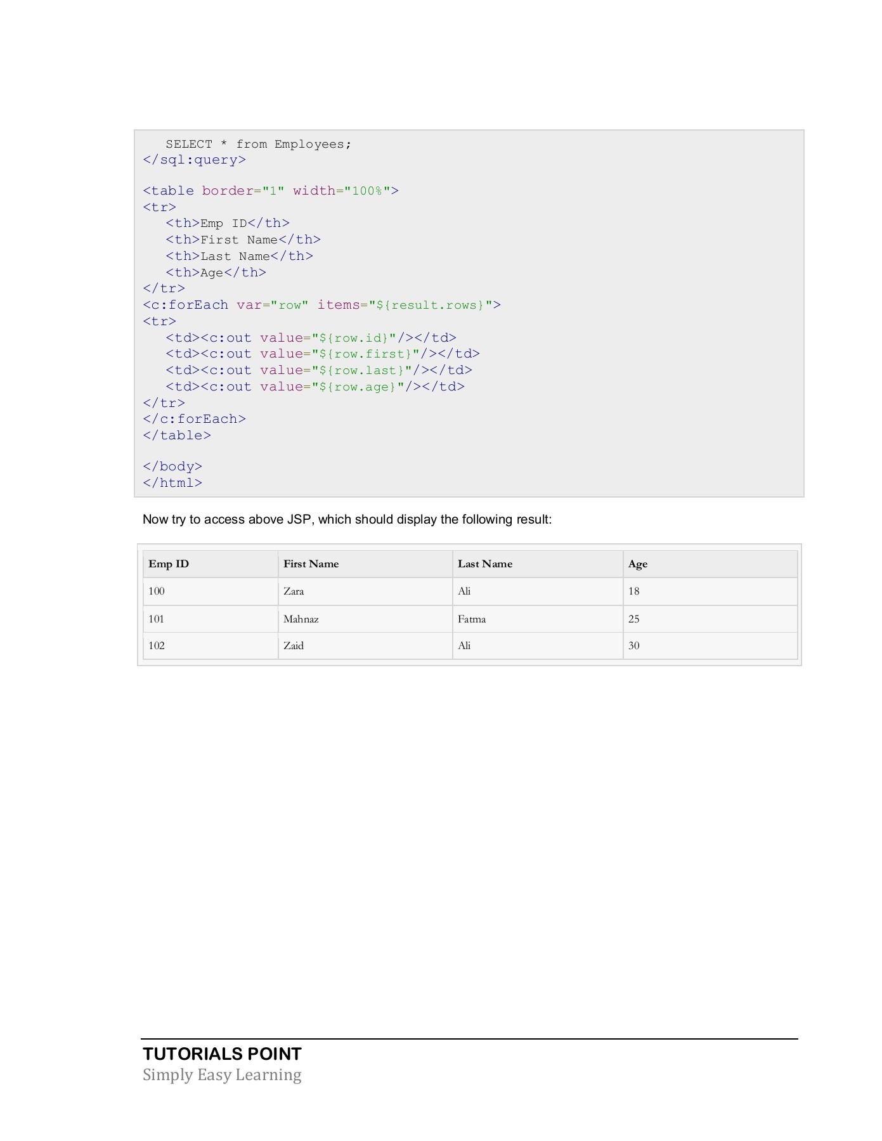Screen dimensions: 882x1141
Task: Click the Simply Easy Learning tagline
Action: [x=222, y=1074]
